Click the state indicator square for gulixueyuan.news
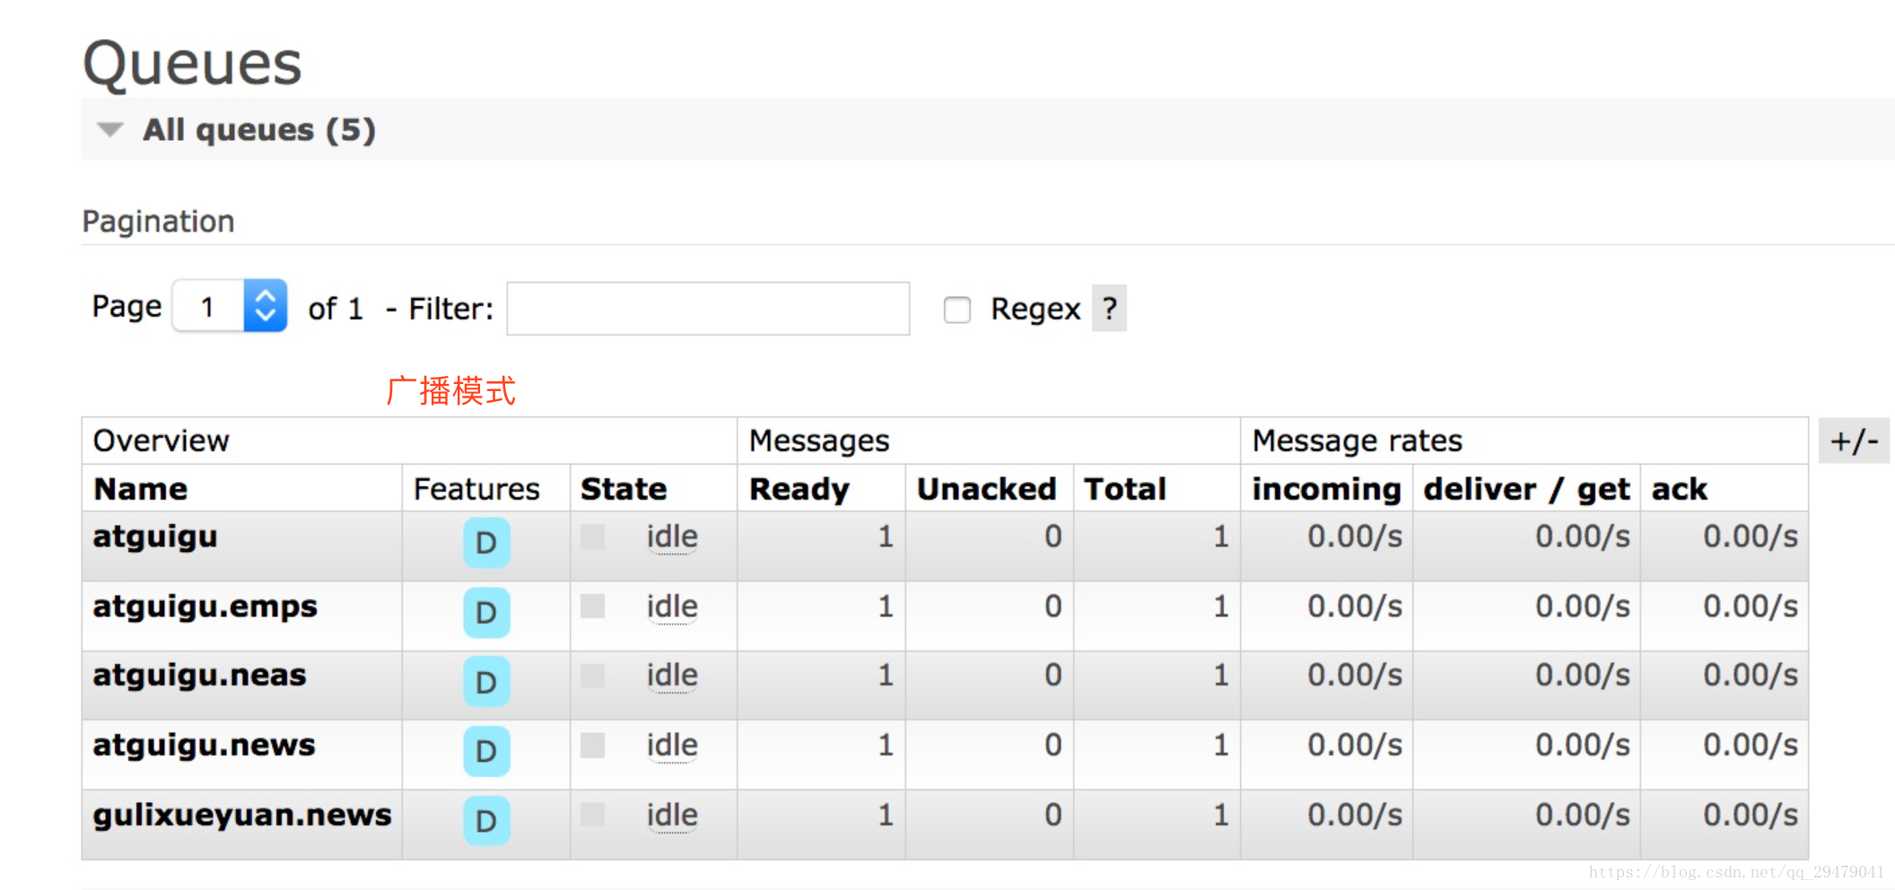Screen dimensions: 1895x890 (x=592, y=815)
